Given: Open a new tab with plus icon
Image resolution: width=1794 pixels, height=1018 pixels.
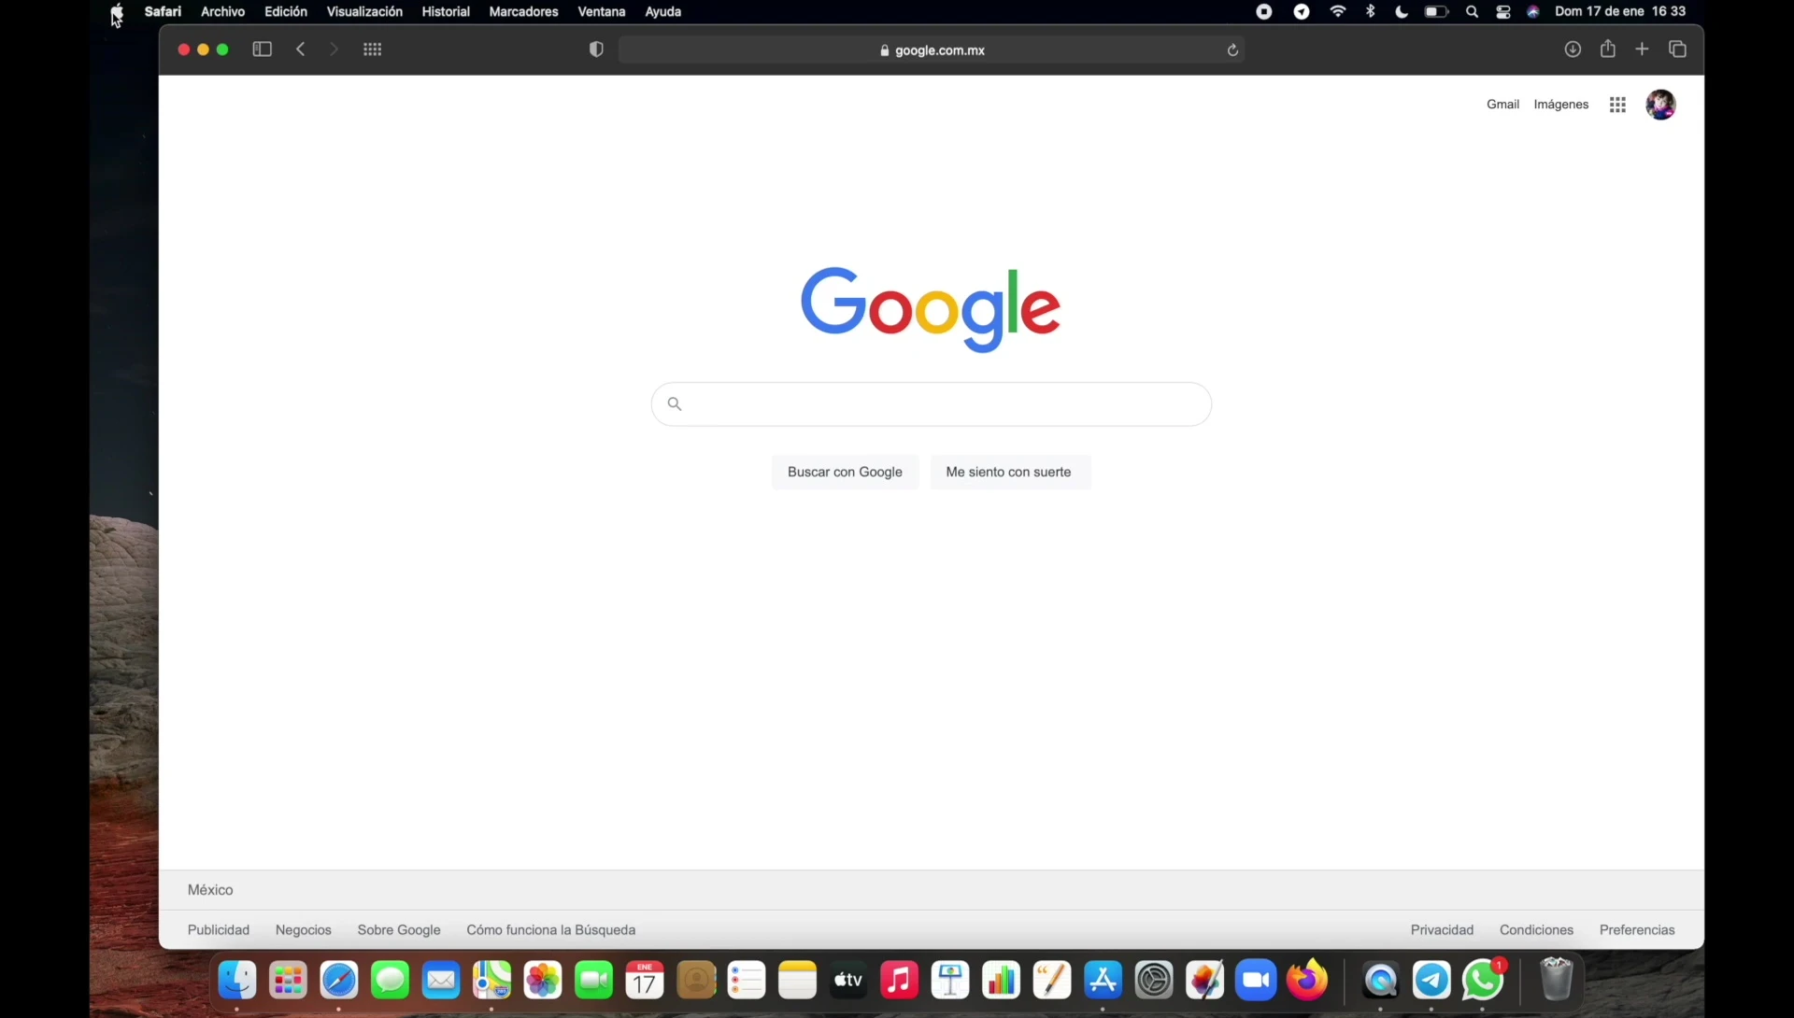Looking at the screenshot, I should [x=1642, y=49].
